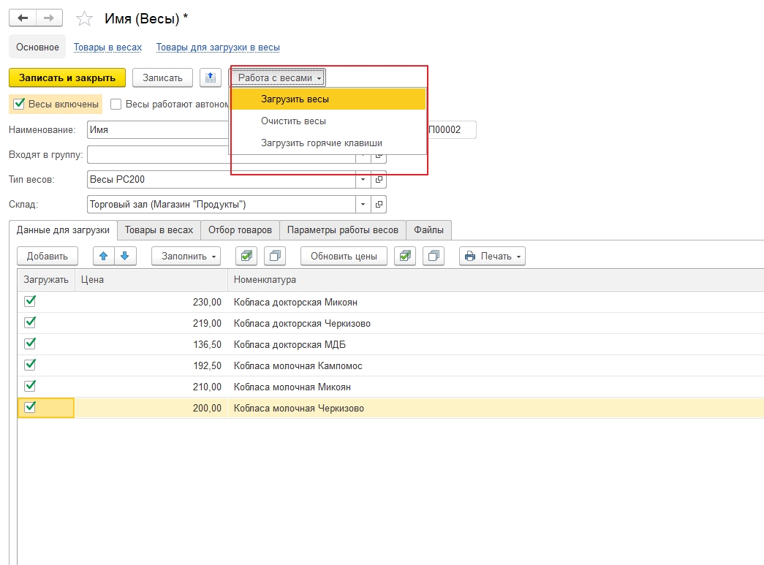Open Товары для загрузки в весы link

(x=218, y=47)
